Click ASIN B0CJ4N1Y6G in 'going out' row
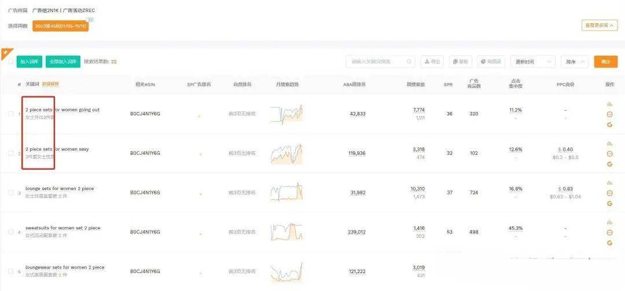Viewport: 625px width, 291px height. (x=145, y=114)
